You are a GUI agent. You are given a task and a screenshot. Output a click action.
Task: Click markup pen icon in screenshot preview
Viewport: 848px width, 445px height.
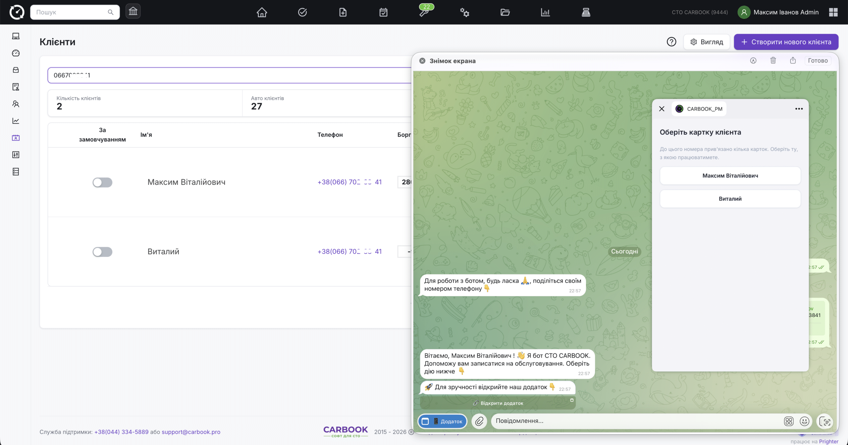tap(753, 61)
